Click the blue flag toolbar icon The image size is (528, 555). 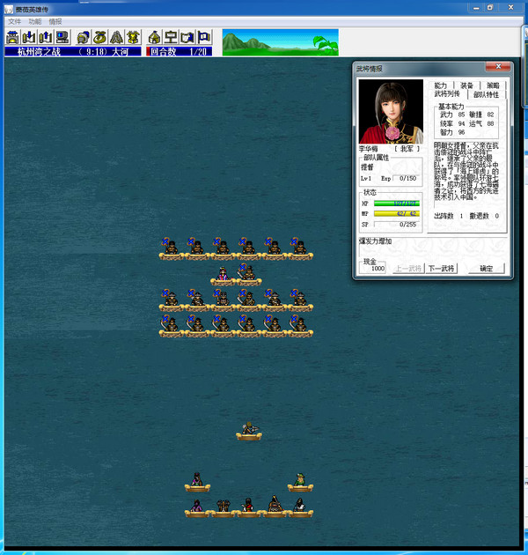tap(204, 37)
